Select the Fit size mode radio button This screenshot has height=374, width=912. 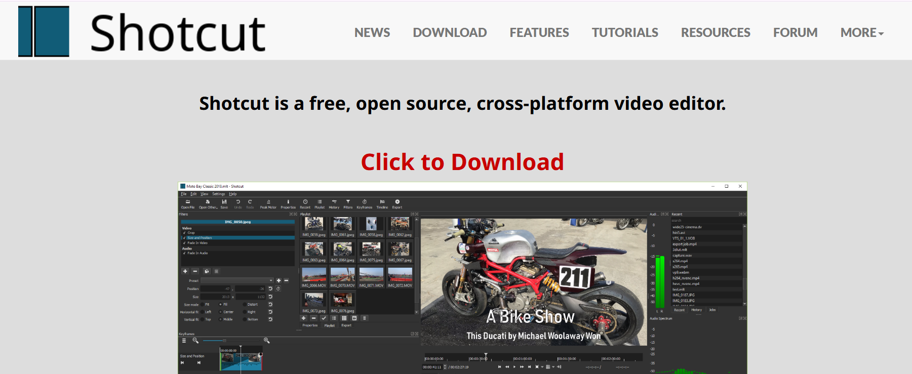tap(202, 305)
